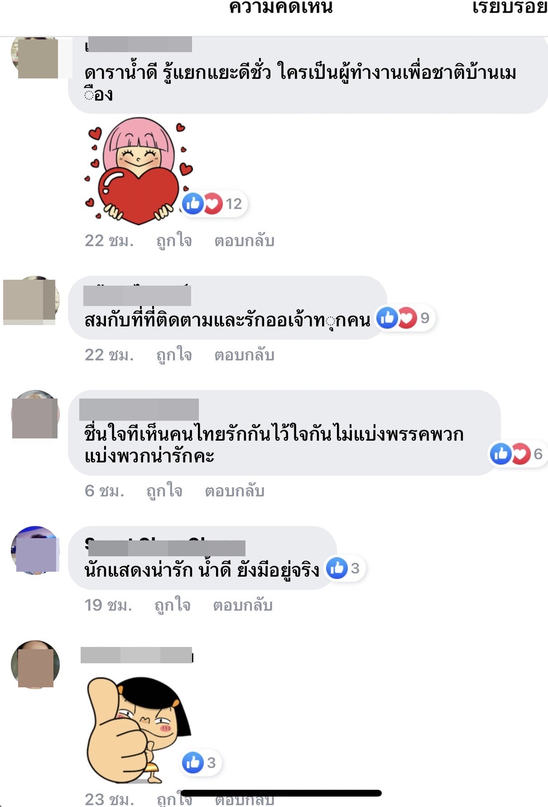The height and width of the screenshot is (807, 548).
Task: Like the 6 ชม. comment
Action: (x=164, y=491)
